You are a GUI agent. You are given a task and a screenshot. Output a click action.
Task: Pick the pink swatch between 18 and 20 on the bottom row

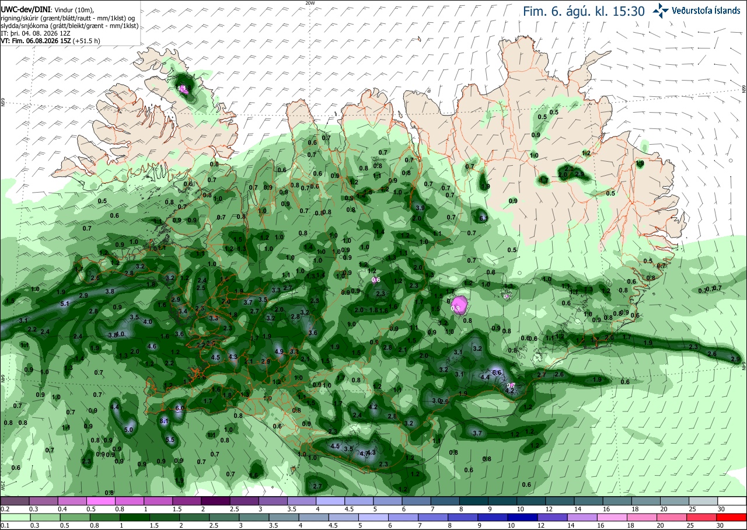point(646,518)
